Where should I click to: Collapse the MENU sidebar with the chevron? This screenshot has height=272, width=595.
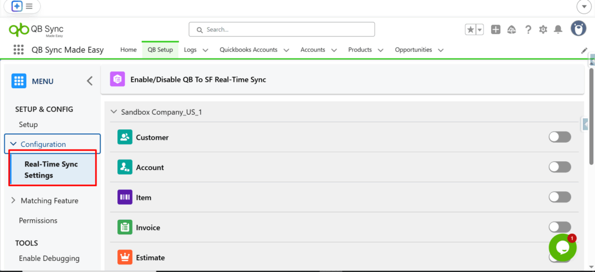(x=89, y=81)
